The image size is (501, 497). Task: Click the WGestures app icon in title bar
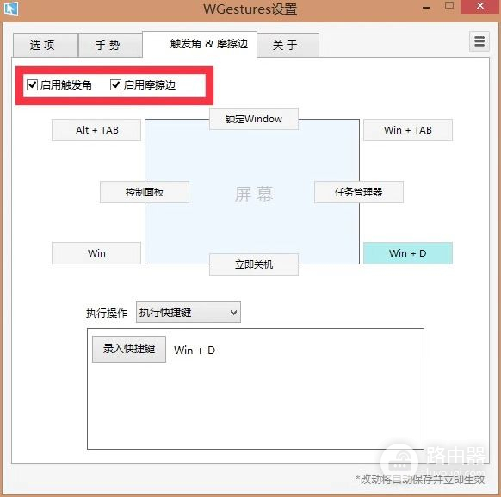coord(11,9)
